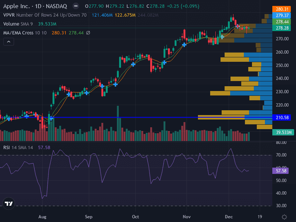Screen dimensions: 296x222
Task: Collapse the indicator legend with chevron button
Action: (9, 42)
